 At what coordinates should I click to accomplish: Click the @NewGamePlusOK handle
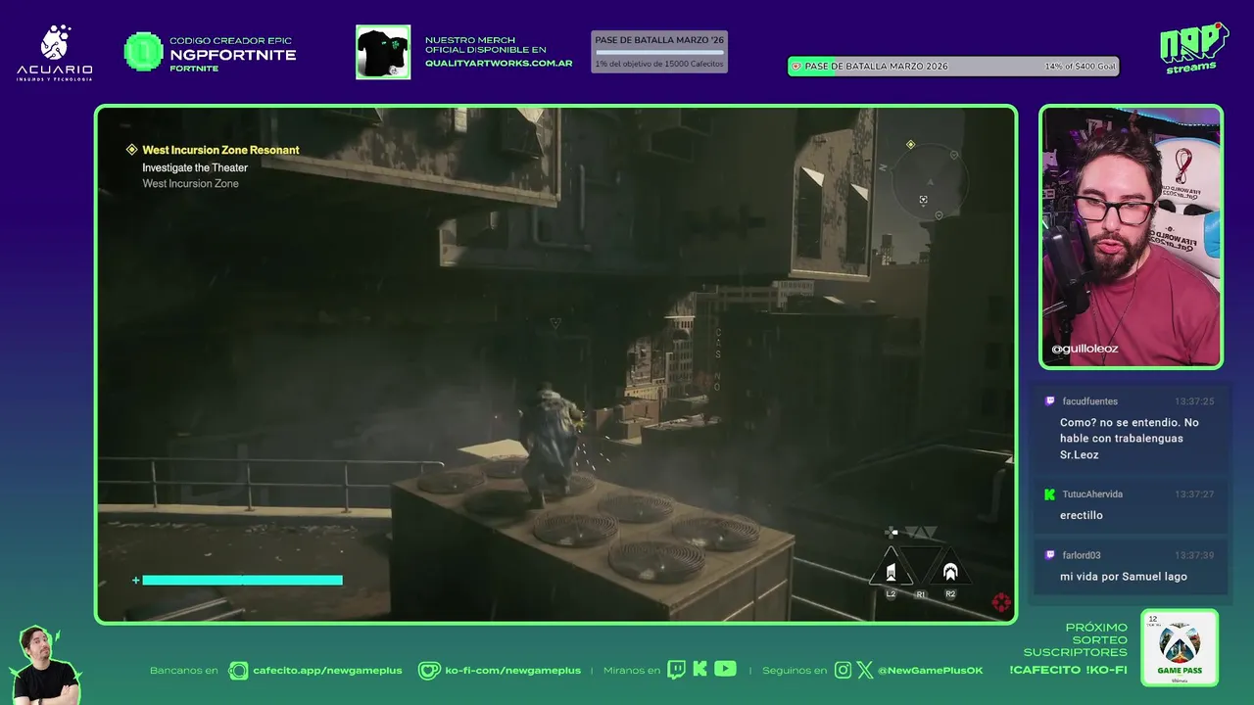[x=930, y=670]
